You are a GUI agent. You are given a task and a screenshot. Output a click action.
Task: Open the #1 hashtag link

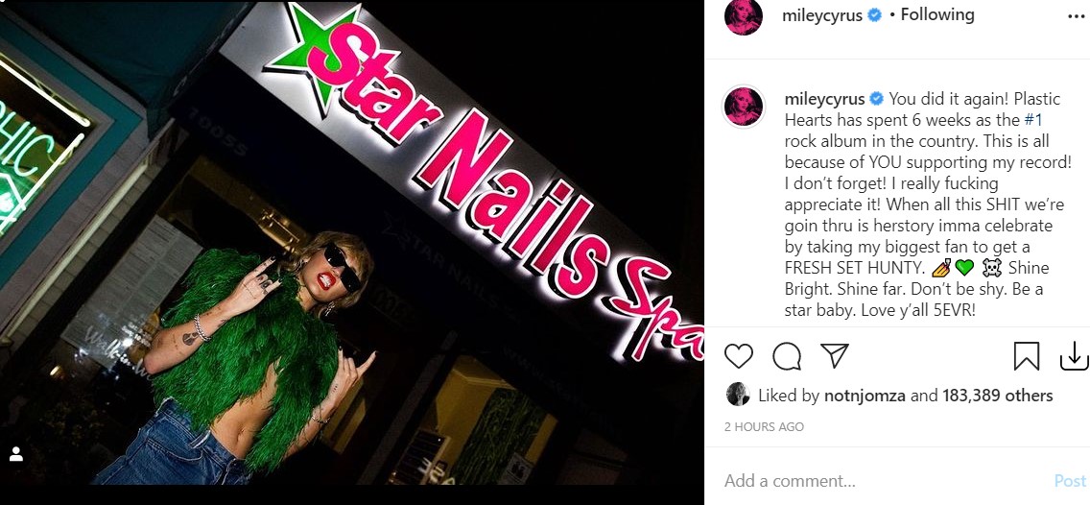point(1033,120)
